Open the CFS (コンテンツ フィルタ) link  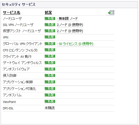20,50
